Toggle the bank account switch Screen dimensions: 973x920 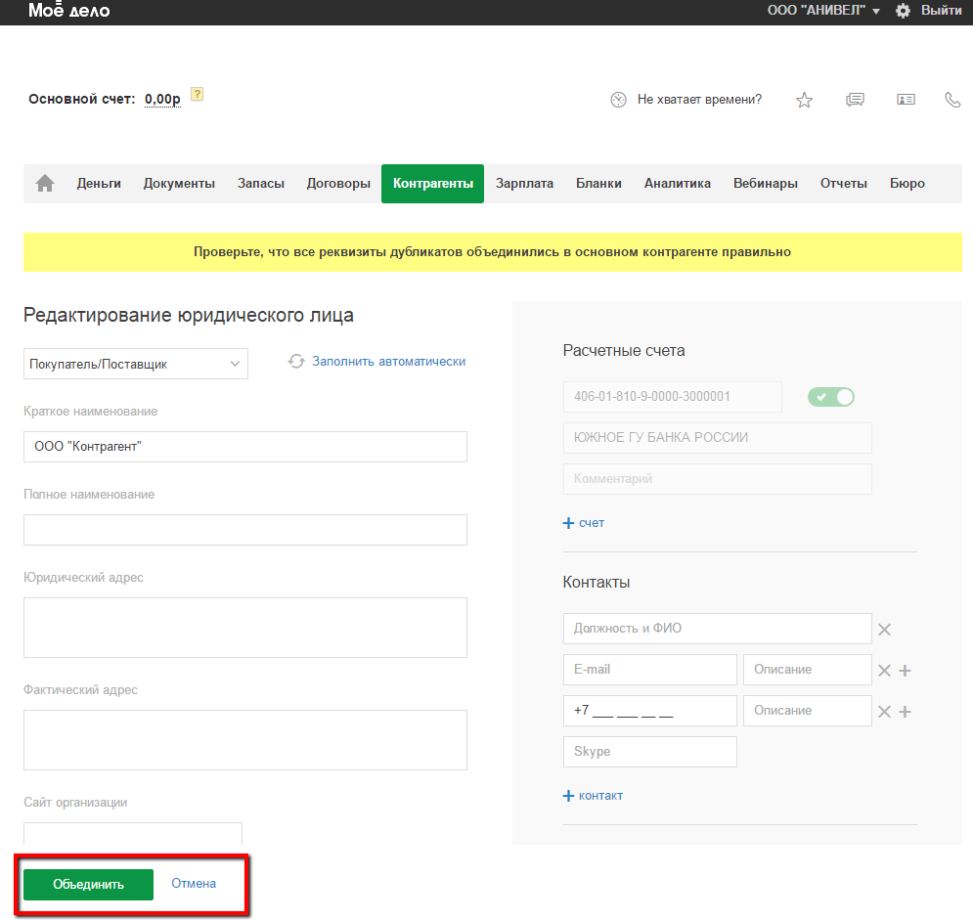click(x=830, y=397)
